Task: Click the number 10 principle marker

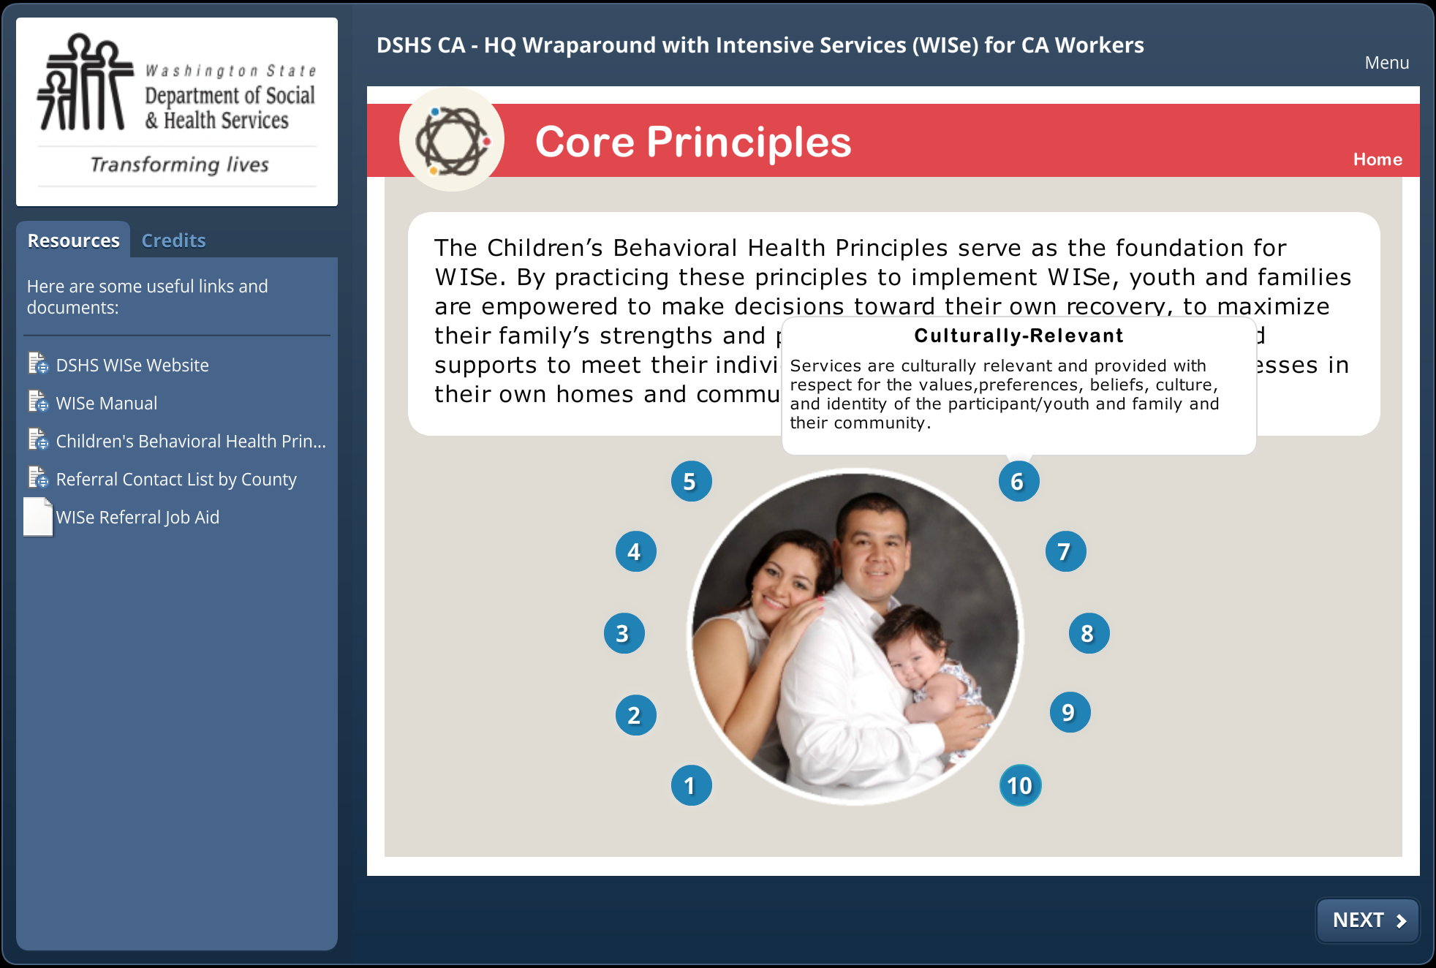Action: click(1020, 785)
